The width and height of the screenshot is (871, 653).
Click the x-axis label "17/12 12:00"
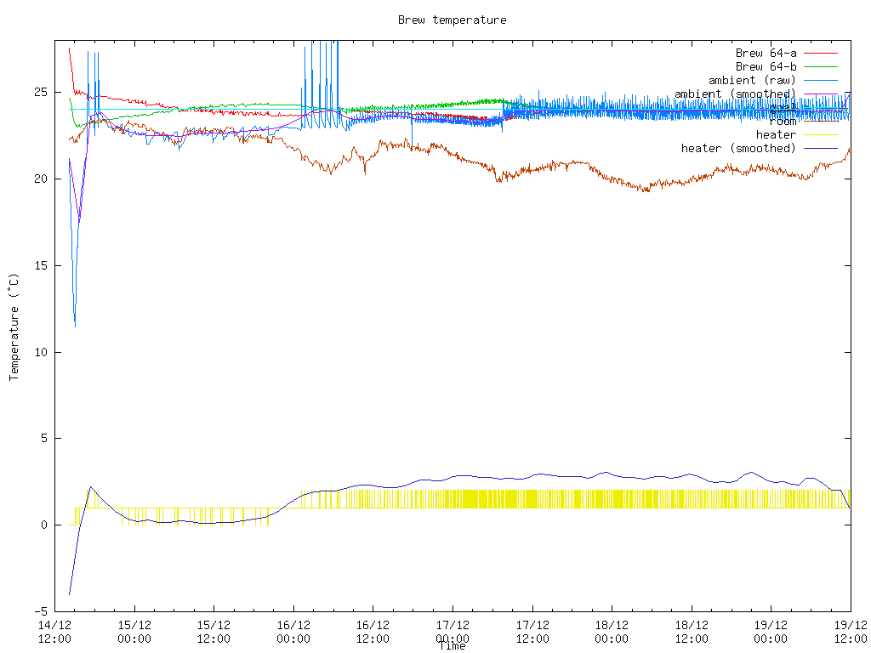coord(532,632)
